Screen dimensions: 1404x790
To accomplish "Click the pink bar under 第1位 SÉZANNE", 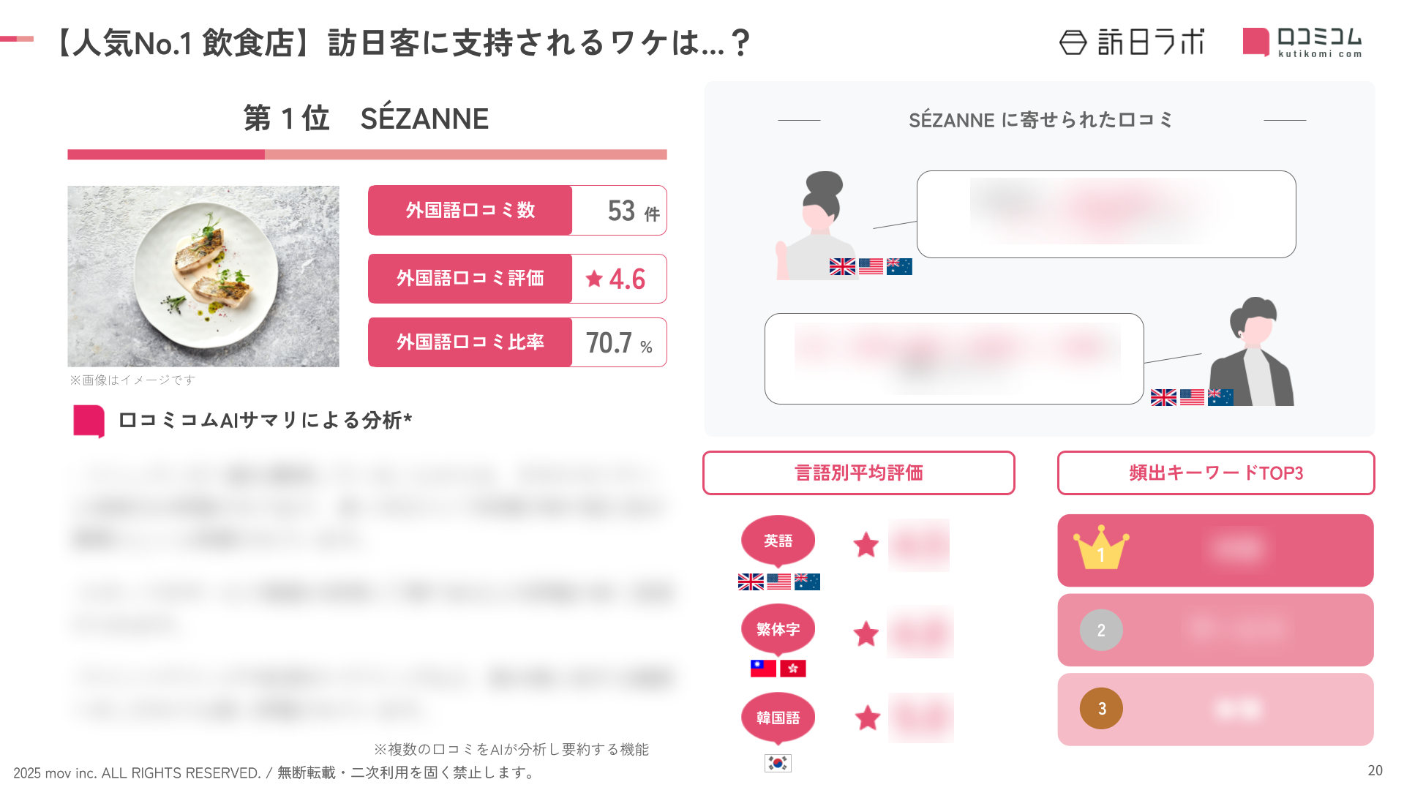I will pos(367,154).
